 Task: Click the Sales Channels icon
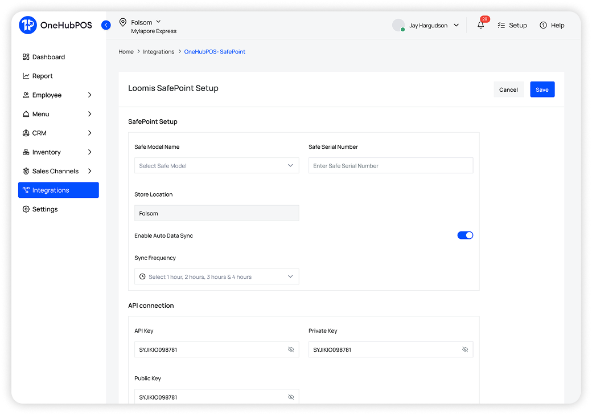[x=26, y=171]
